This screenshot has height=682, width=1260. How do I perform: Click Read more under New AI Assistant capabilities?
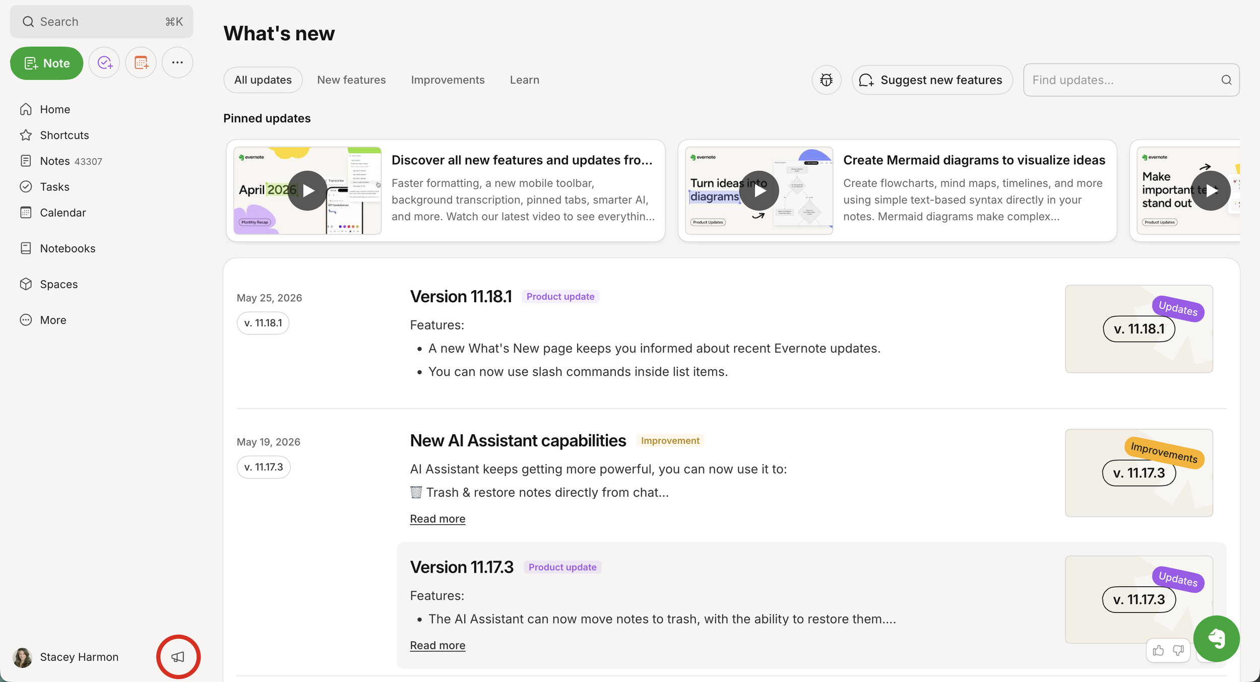tap(437, 518)
